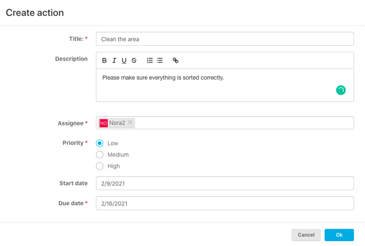This screenshot has height=246, width=365.
Task: Insert a numbered list
Action: click(149, 61)
